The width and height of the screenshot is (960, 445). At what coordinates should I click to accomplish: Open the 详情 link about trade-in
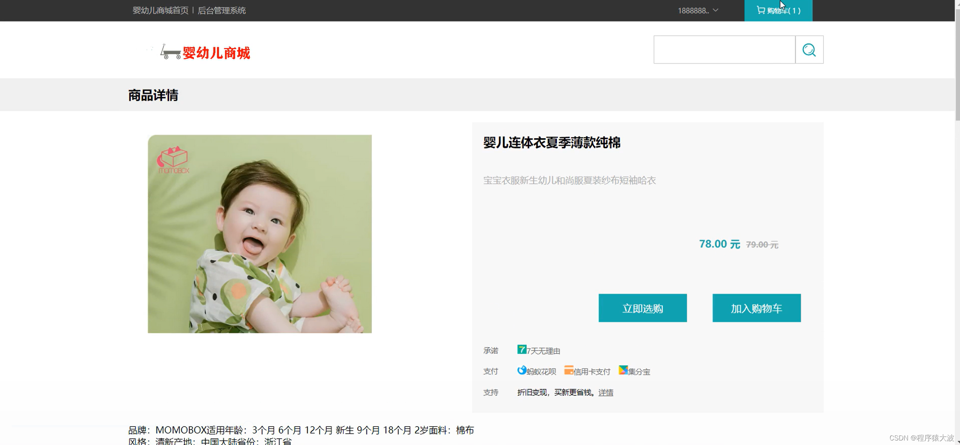coord(606,392)
